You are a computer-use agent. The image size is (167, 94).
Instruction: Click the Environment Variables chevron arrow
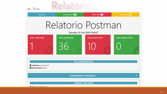pos(136,75)
